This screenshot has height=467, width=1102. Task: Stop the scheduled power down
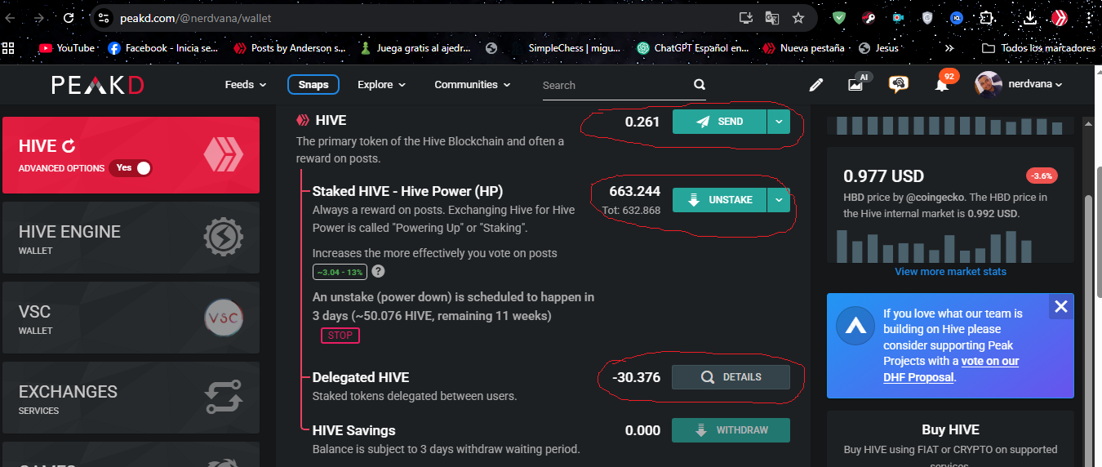coord(340,335)
